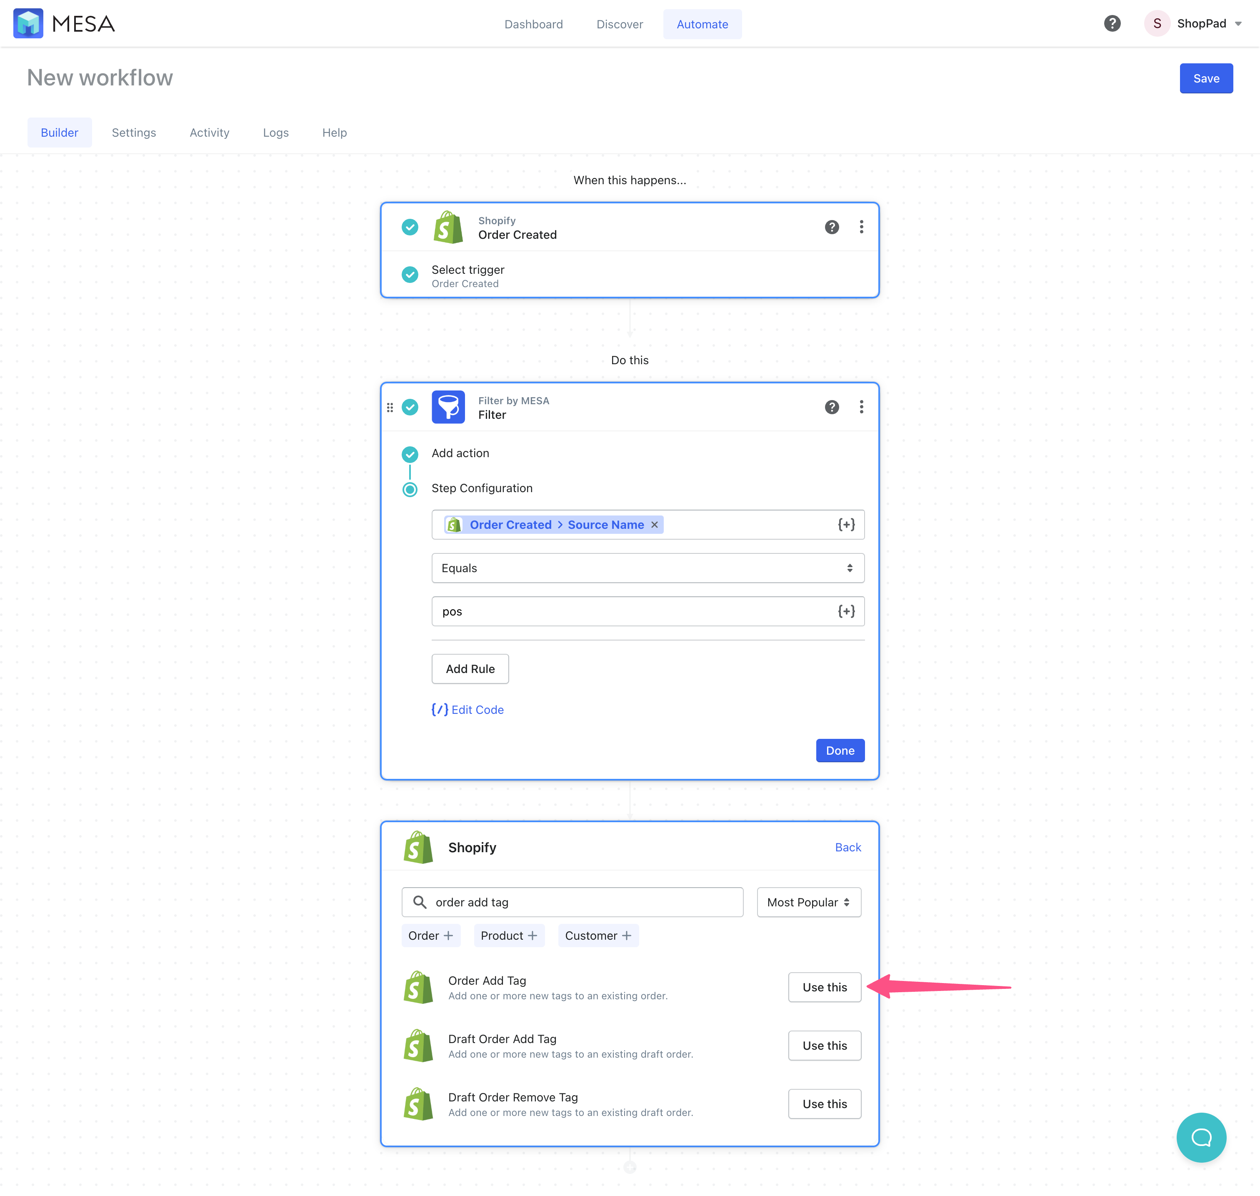Open the chat support bubble

click(1201, 1137)
